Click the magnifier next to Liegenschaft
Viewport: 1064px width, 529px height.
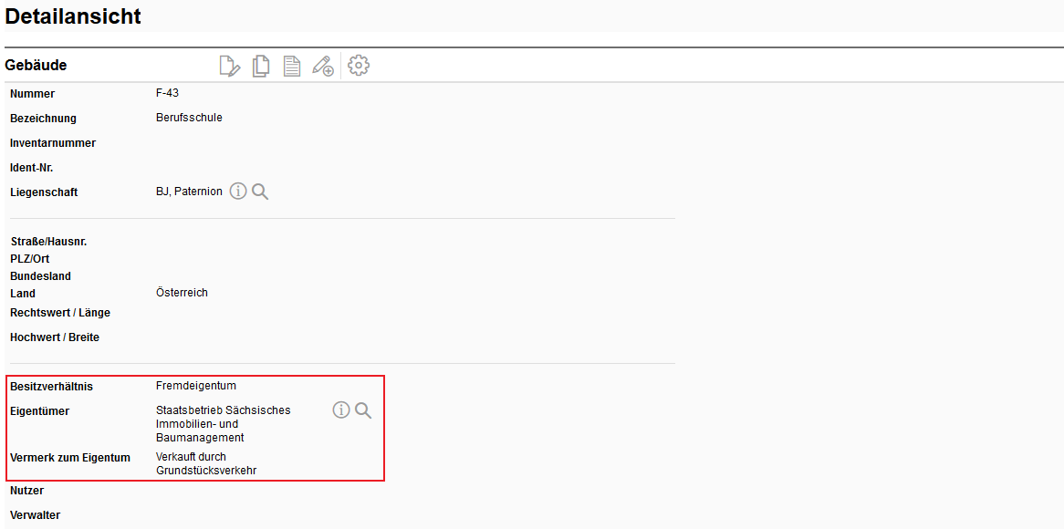260,192
